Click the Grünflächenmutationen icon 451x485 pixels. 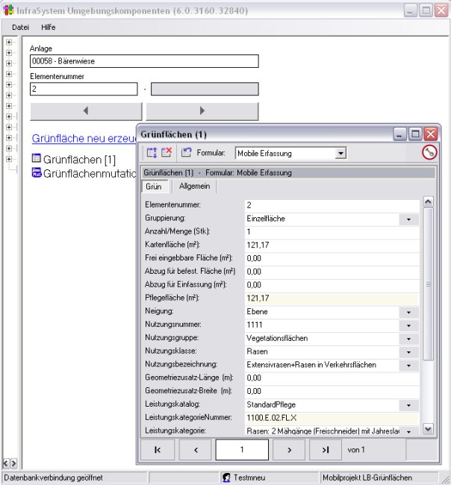[x=37, y=173]
